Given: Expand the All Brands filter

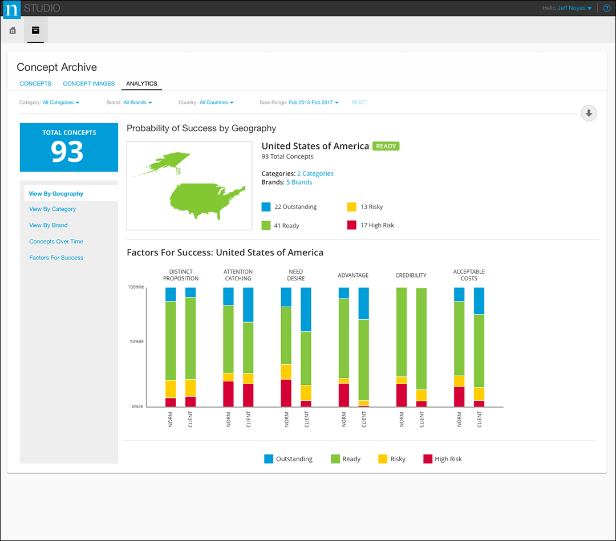Looking at the screenshot, I should [137, 103].
